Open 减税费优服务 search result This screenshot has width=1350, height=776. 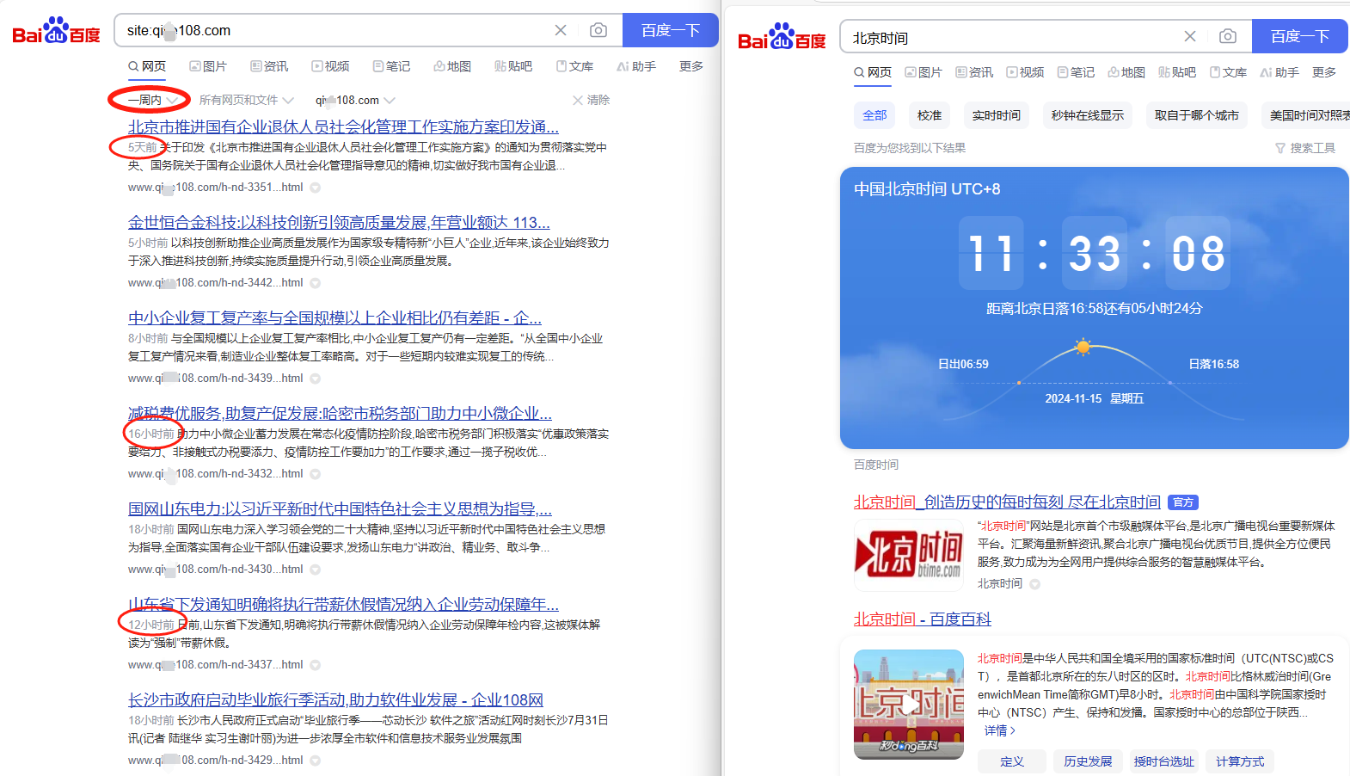[340, 413]
